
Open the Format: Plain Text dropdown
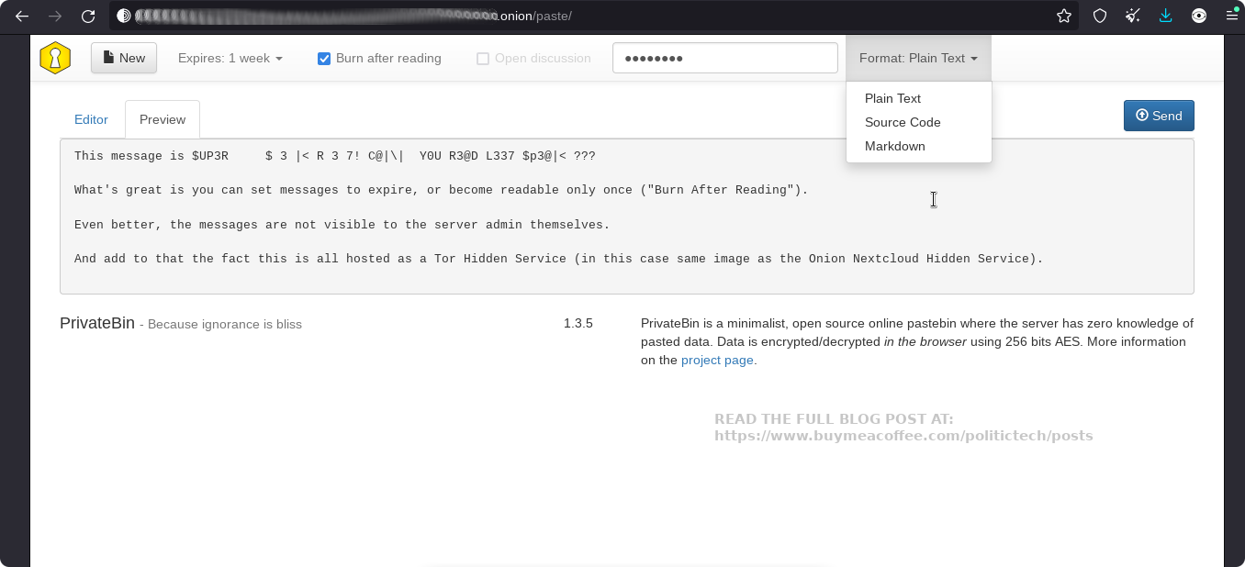tap(918, 57)
